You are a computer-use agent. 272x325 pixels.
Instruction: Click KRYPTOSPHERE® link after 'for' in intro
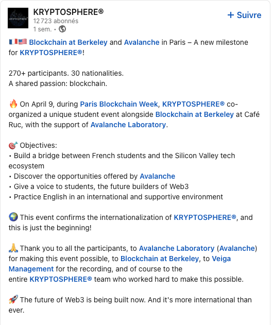click(x=51, y=53)
